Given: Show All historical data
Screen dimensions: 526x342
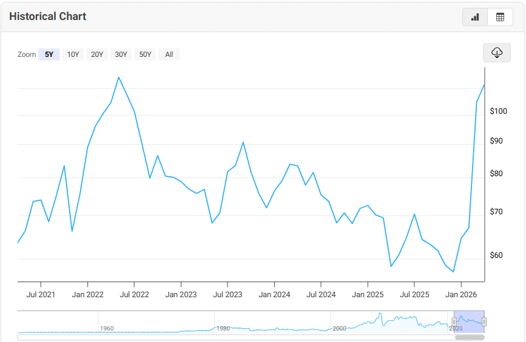Looking at the screenshot, I should pos(169,54).
